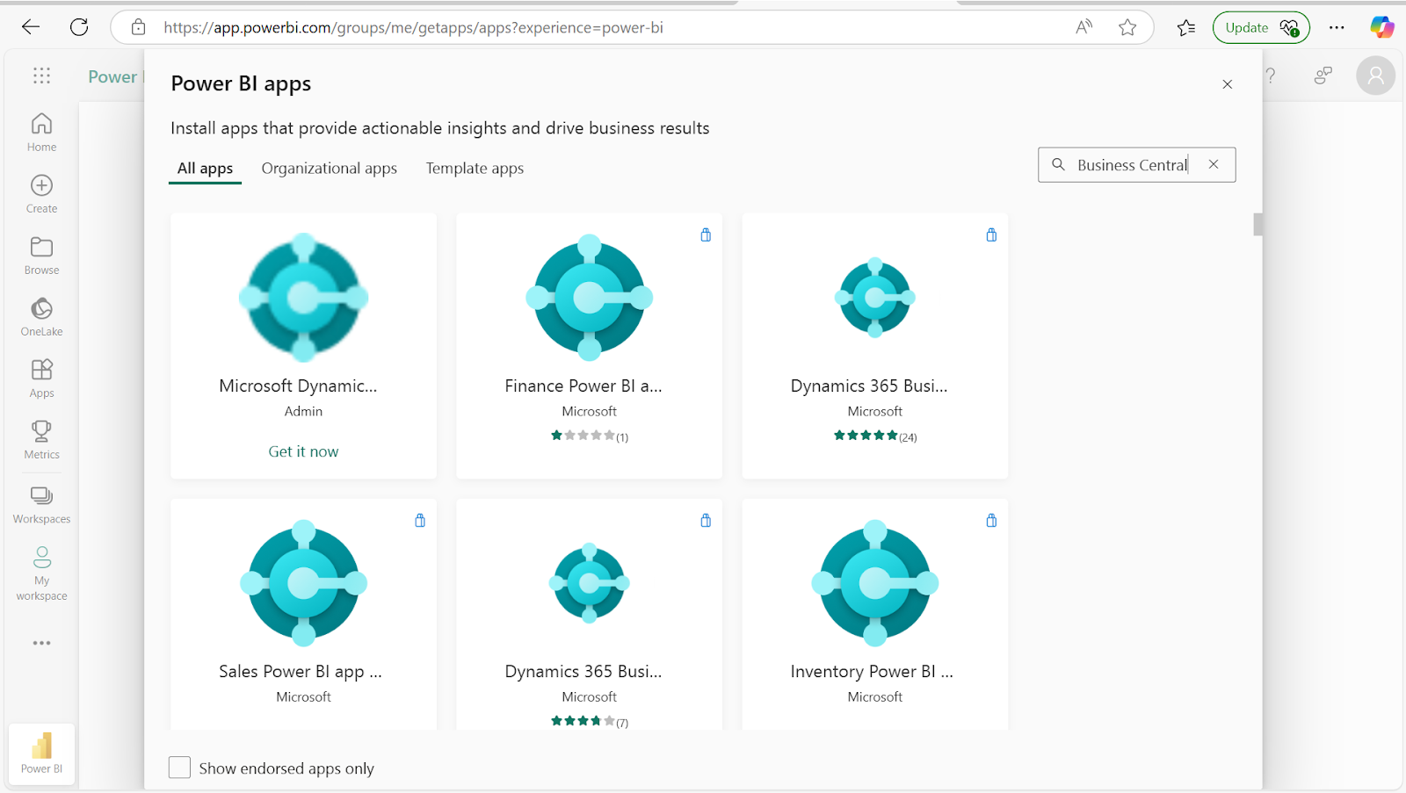Open the Sales Power BI app card
The image size is (1406, 793).
pos(303,615)
